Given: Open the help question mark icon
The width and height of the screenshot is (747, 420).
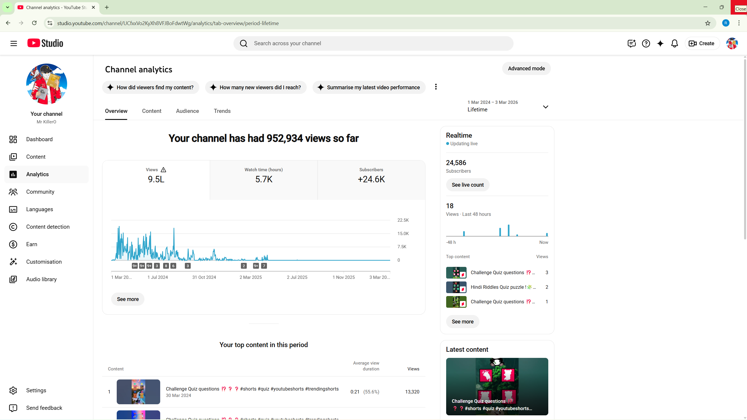Looking at the screenshot, I should point(646,43).
